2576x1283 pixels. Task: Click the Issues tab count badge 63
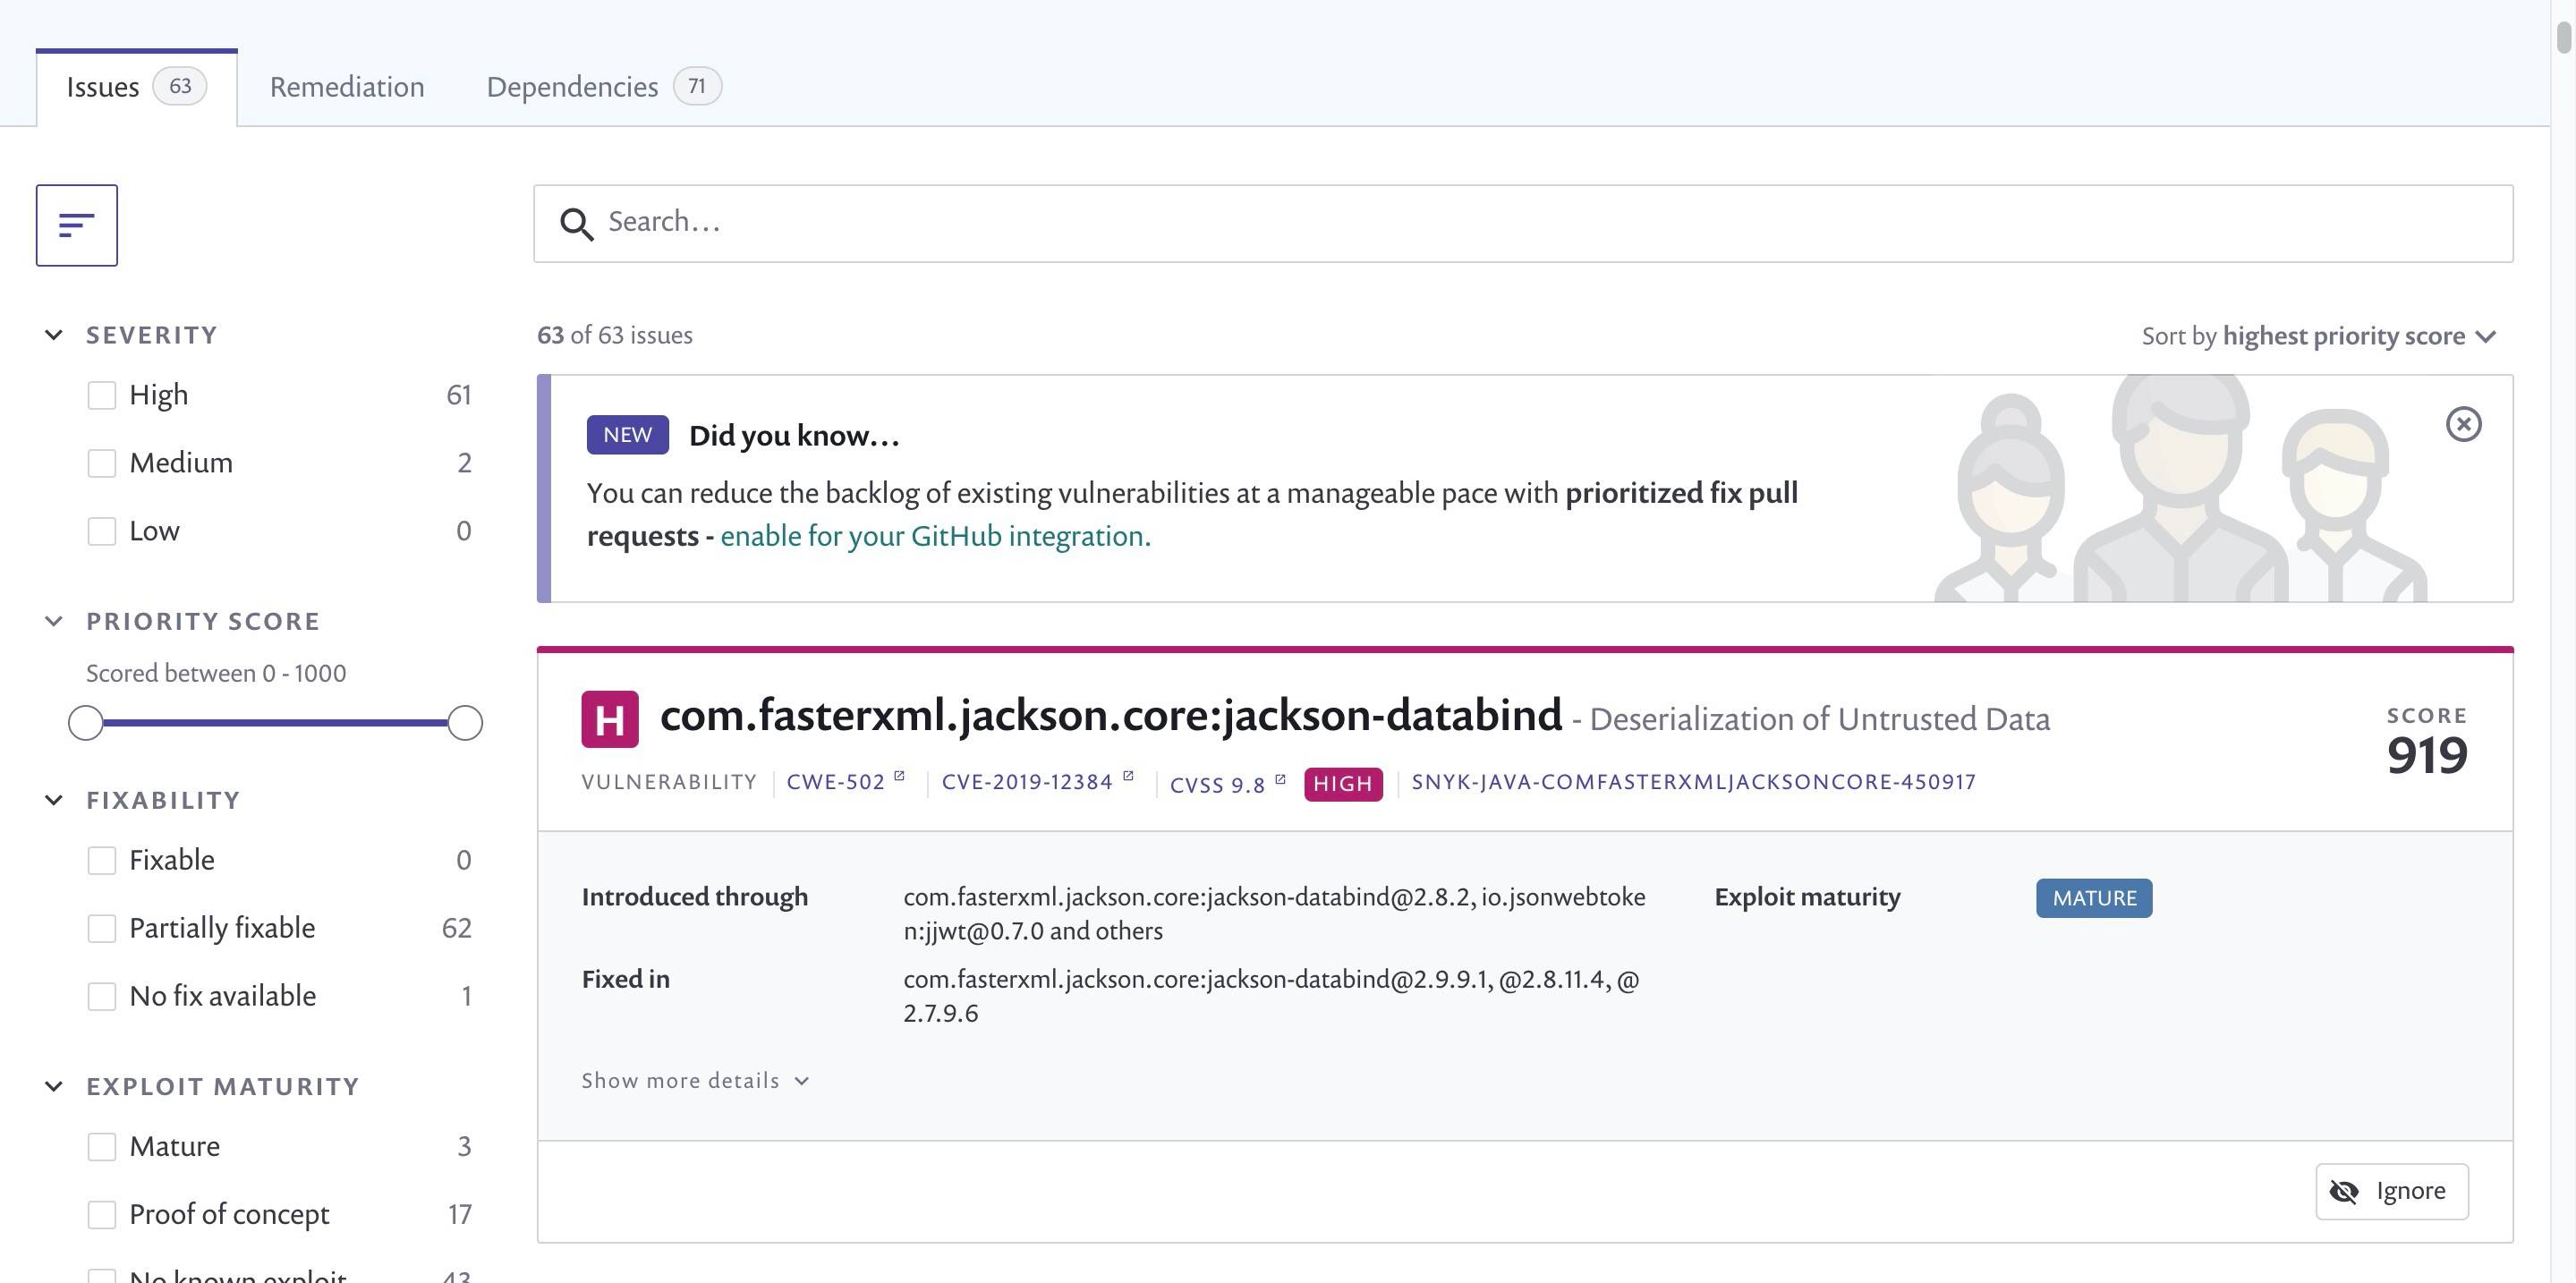coord(180,86)
